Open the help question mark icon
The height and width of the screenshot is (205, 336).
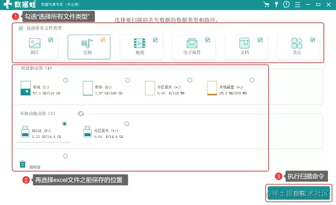pyautogui.click(x=286, y=4)
